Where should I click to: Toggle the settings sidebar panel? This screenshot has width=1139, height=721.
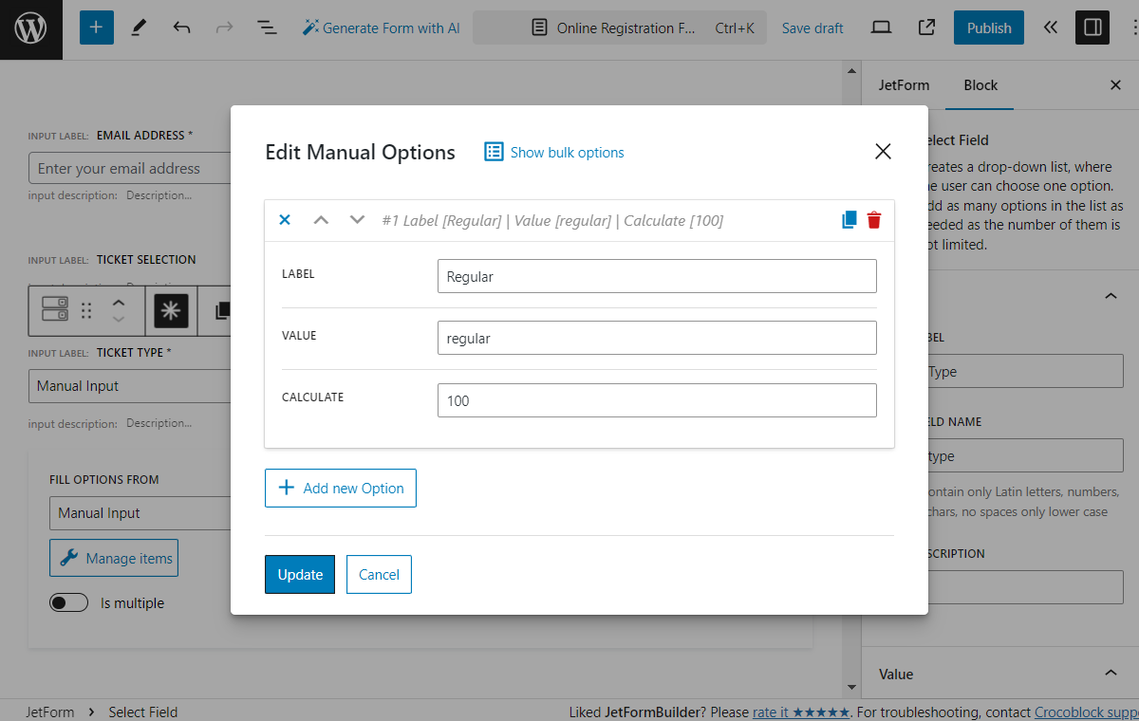pyautogui.click(x=1092, y=28)
